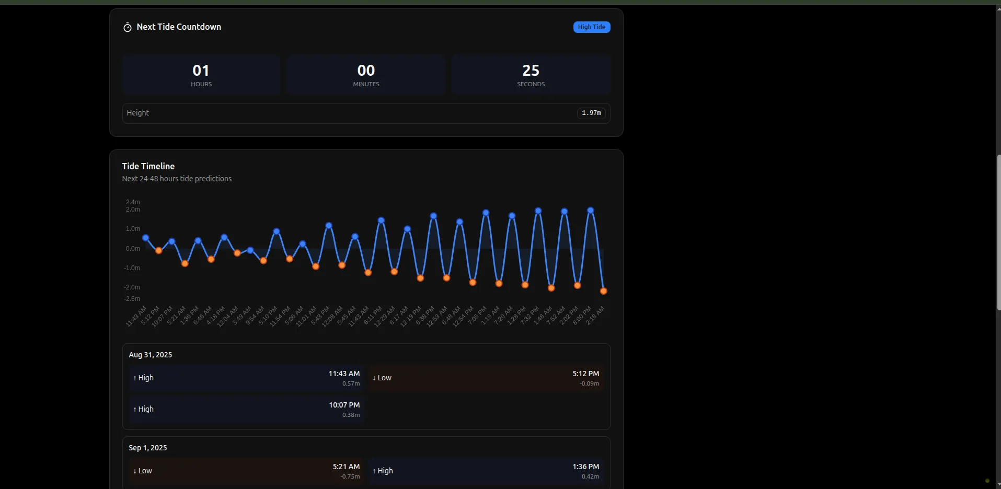The width and height of the screenshot is (1001, 489).
Task: Click the Height row in the countdown panel
Action: click(x=366, y=113)
